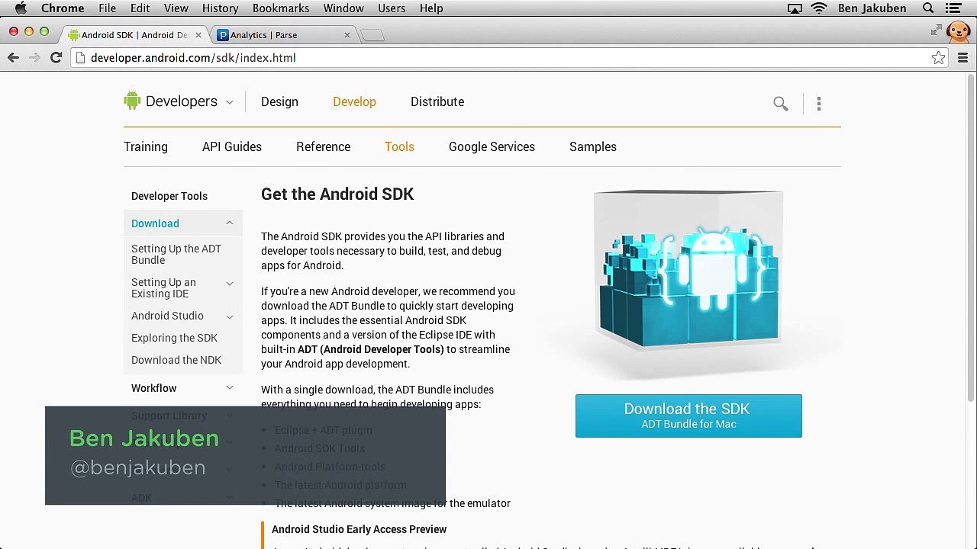Go back to the previous page

coord(13,58)
